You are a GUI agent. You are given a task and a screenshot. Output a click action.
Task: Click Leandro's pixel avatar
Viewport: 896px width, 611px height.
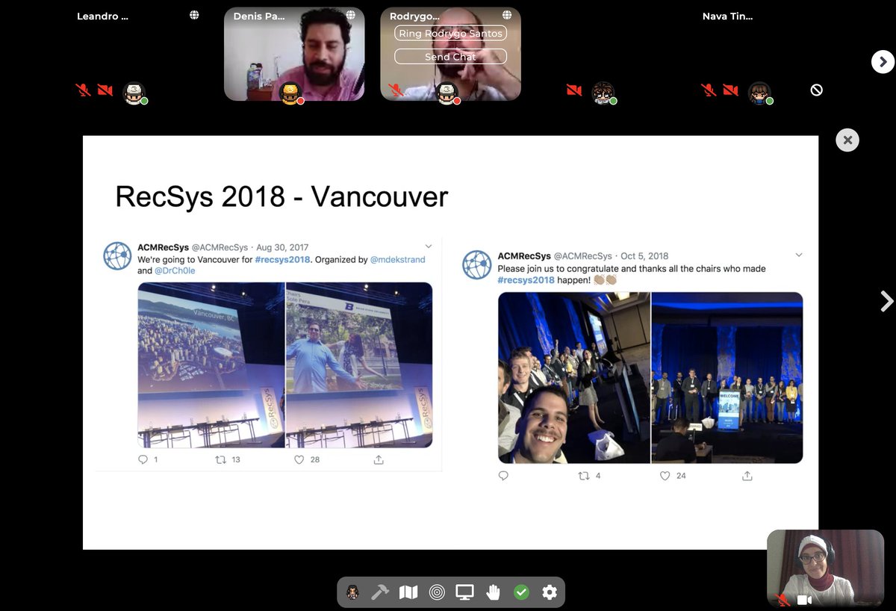coord(134,93)
